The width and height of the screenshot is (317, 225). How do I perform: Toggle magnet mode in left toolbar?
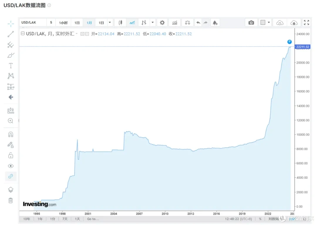click(x=11, y=134)
